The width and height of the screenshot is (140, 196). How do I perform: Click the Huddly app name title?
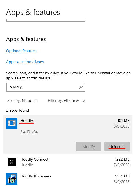point(26,121)
